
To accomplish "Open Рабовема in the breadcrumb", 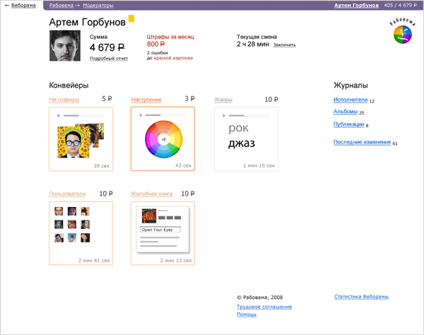I will [x=61, y=5].
